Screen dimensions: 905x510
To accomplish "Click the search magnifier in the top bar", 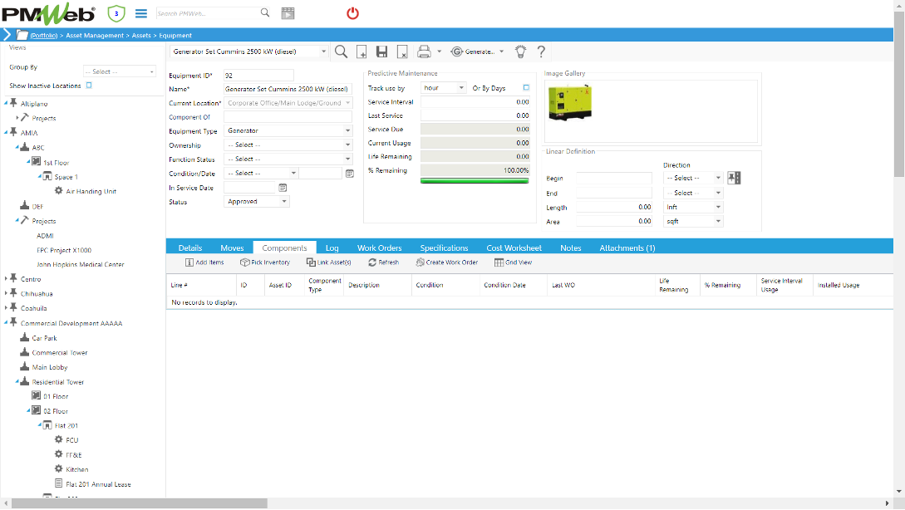I will click(265, 12).
